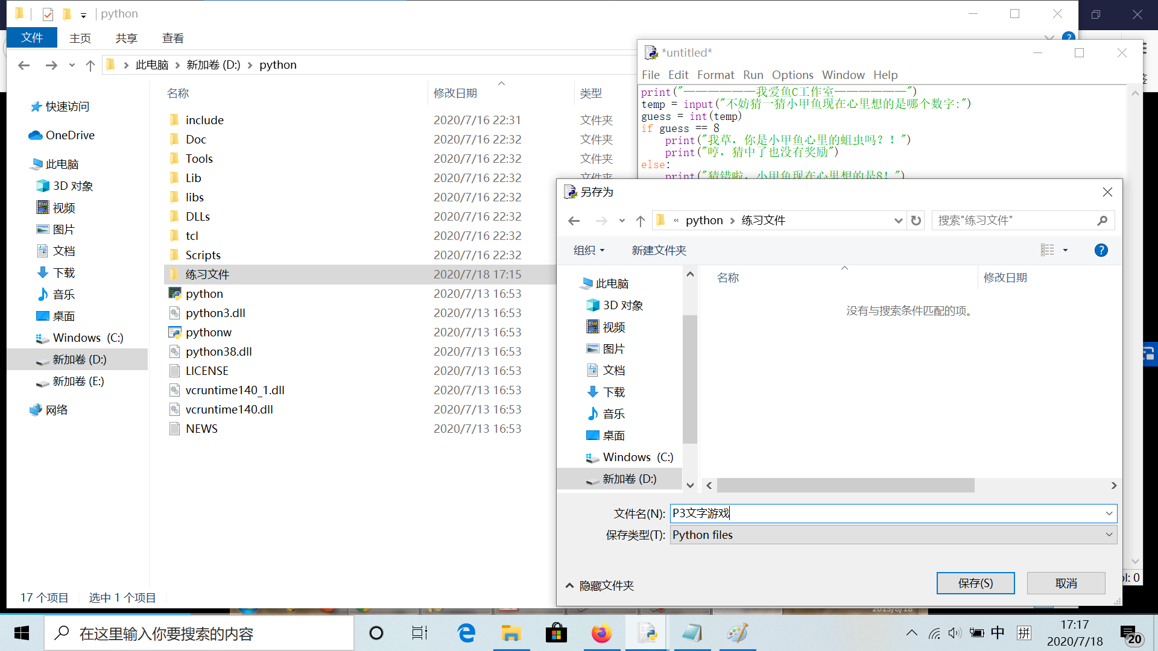1158x651 pixels.
Task: Open Paint app from taskbar
Action: 737,633
